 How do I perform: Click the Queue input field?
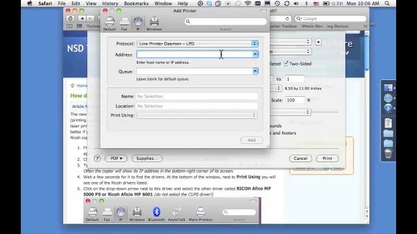pos(194,71)
